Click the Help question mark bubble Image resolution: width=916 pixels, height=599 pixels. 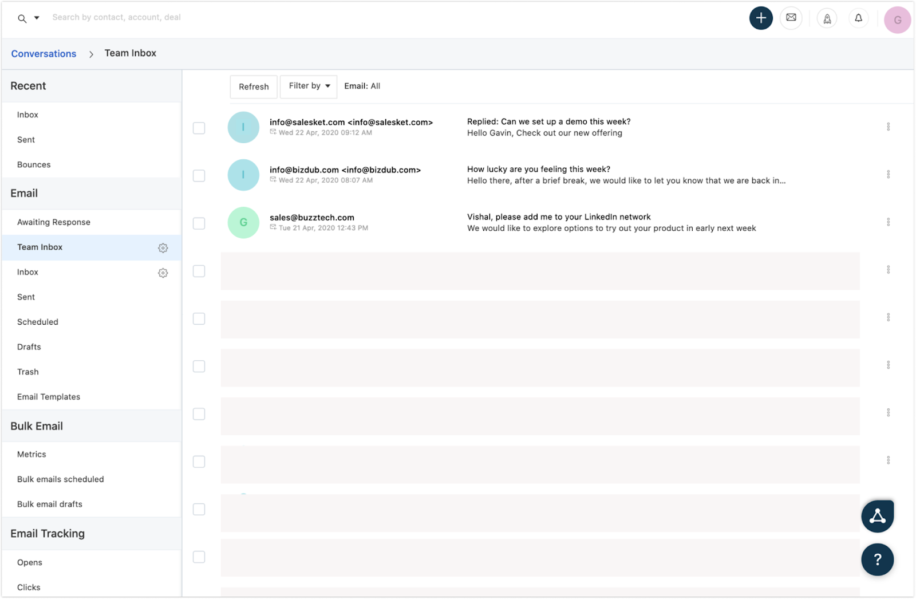877,559
